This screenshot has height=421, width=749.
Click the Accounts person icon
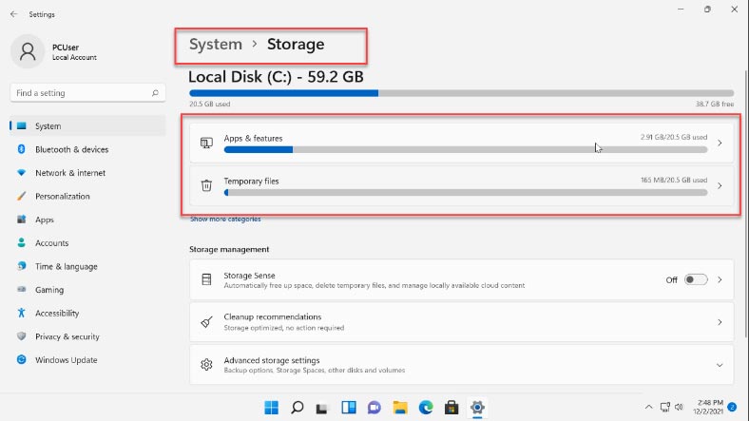21,243
